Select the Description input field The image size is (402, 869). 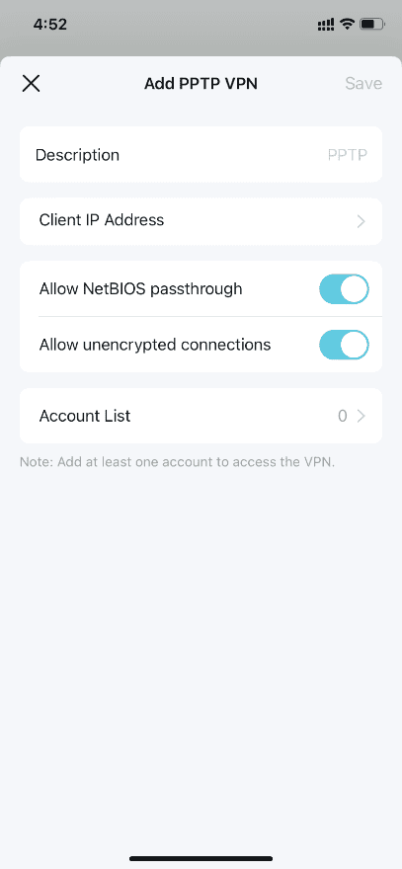[201, 155]
